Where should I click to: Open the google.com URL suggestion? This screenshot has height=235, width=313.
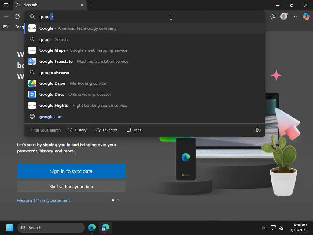pyautogui.click(x=145, y=117)
